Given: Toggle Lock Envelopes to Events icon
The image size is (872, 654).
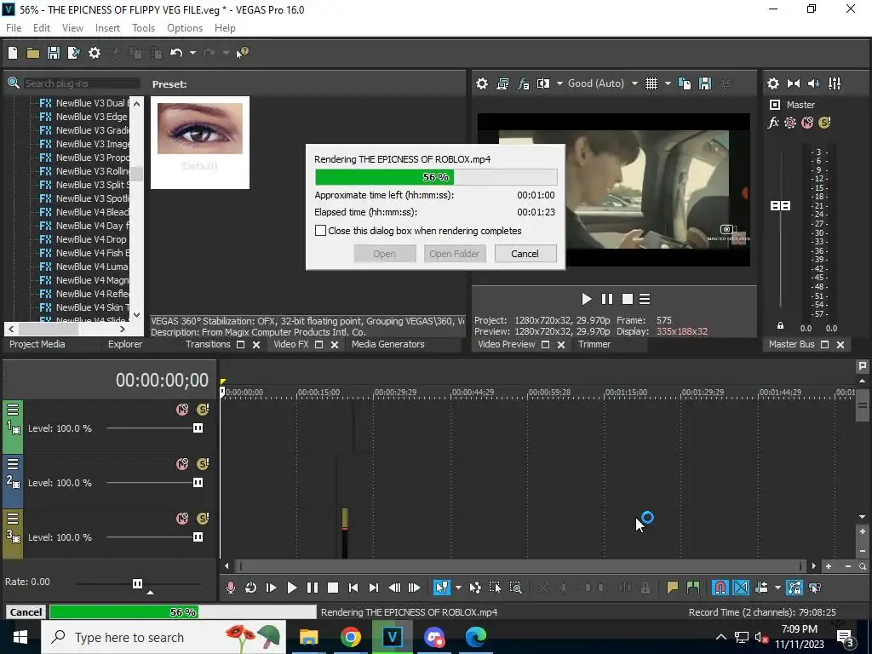Looking at the screenshot, I should click(795, 588).
